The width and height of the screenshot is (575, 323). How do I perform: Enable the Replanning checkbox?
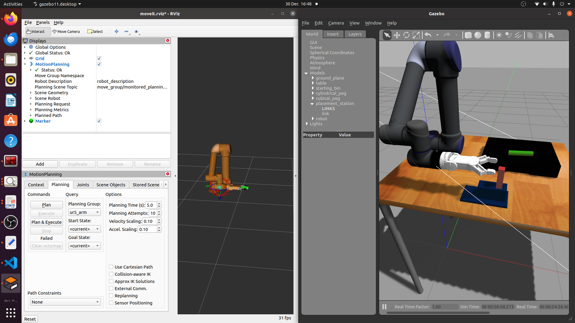[x=111, y=295]
